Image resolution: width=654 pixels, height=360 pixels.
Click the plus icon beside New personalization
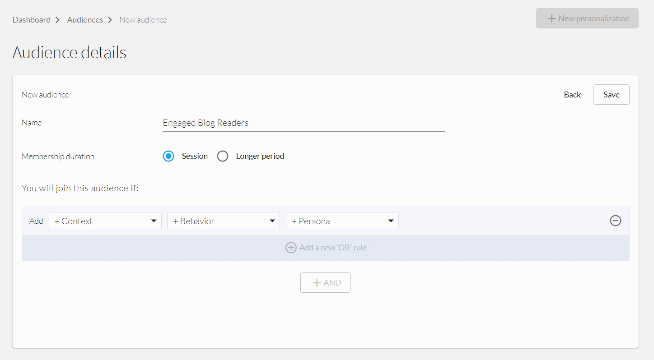click(551, 18)
